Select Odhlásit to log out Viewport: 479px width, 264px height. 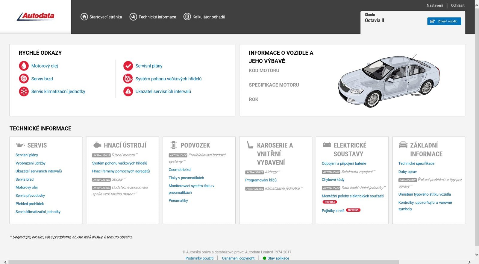[x=458, y=5]
